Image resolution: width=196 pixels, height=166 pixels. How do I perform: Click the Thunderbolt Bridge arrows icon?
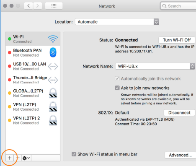(53, 80)
